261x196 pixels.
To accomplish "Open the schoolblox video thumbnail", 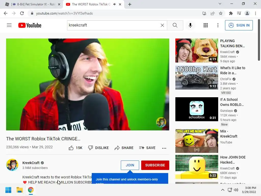I will click(197, 109).
